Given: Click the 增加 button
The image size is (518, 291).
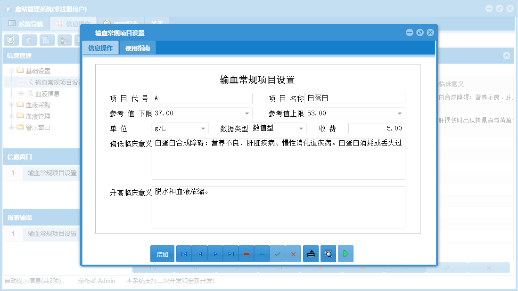Looking at the screenshot, I should click(162, 253).
